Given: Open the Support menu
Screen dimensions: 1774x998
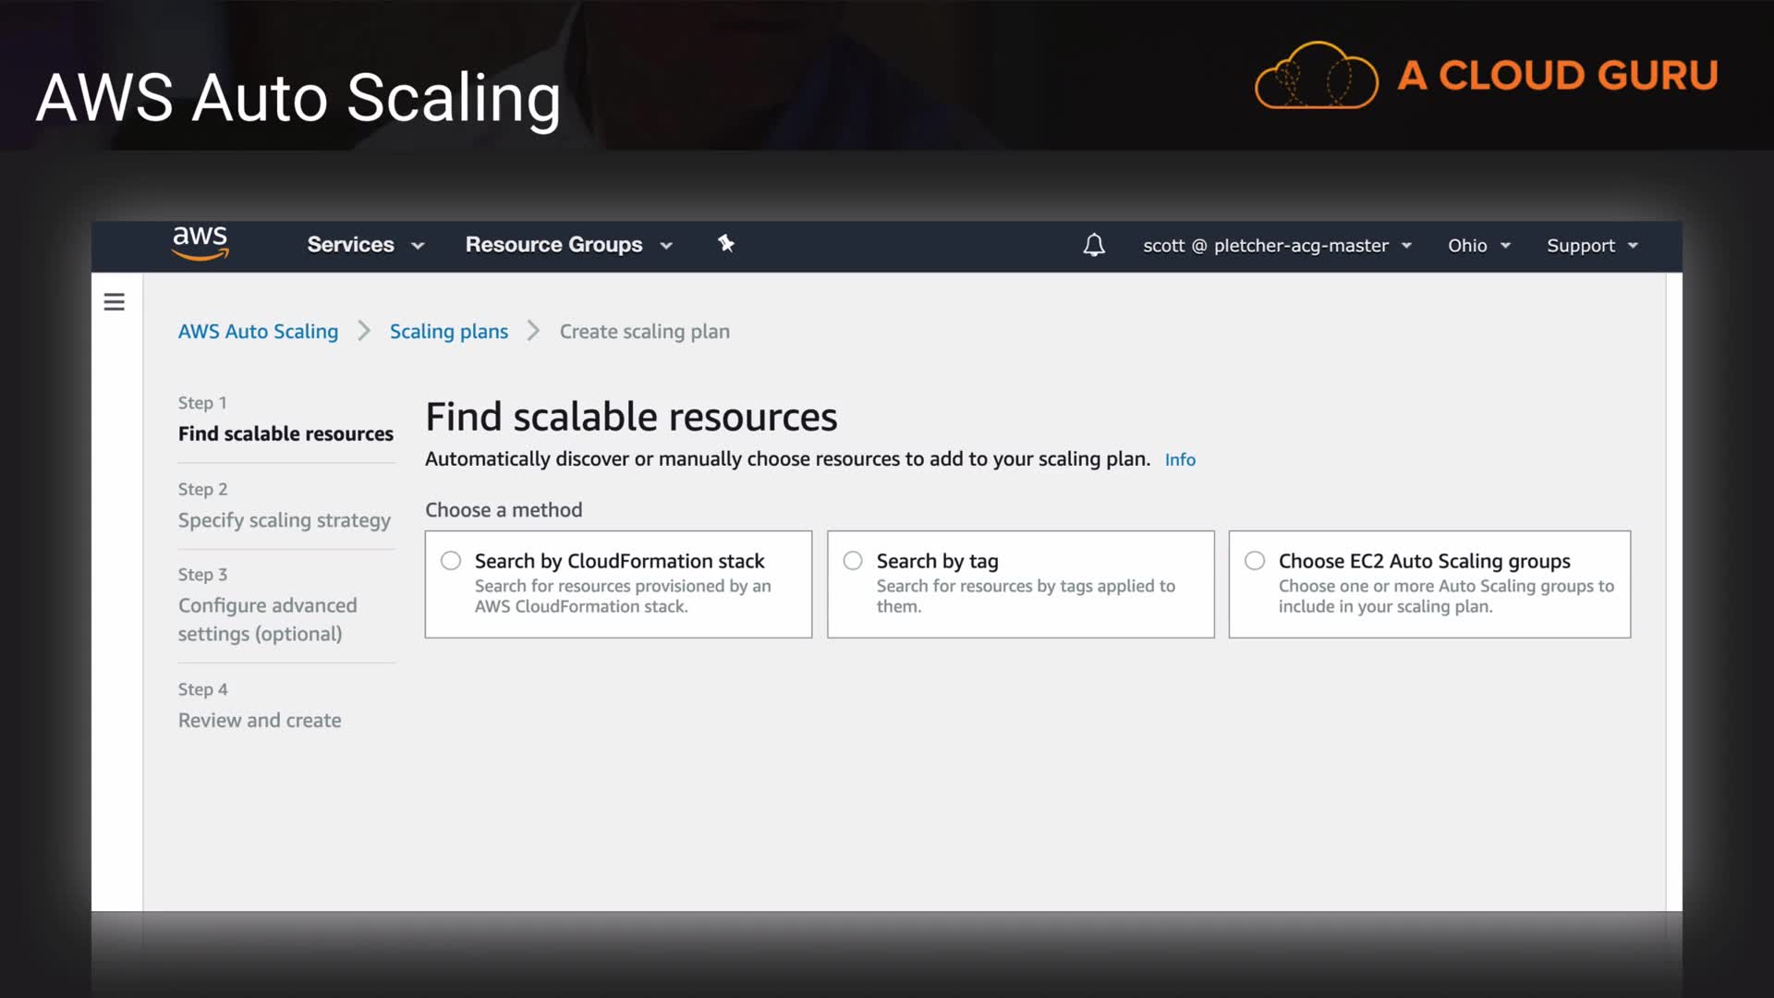Looking at the screenshot, I should (x=1591, y=246).
